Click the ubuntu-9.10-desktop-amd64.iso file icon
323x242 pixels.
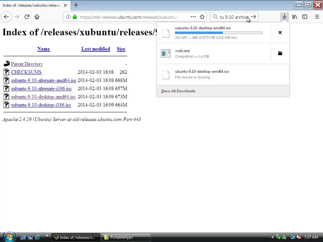tap(166, 75)
